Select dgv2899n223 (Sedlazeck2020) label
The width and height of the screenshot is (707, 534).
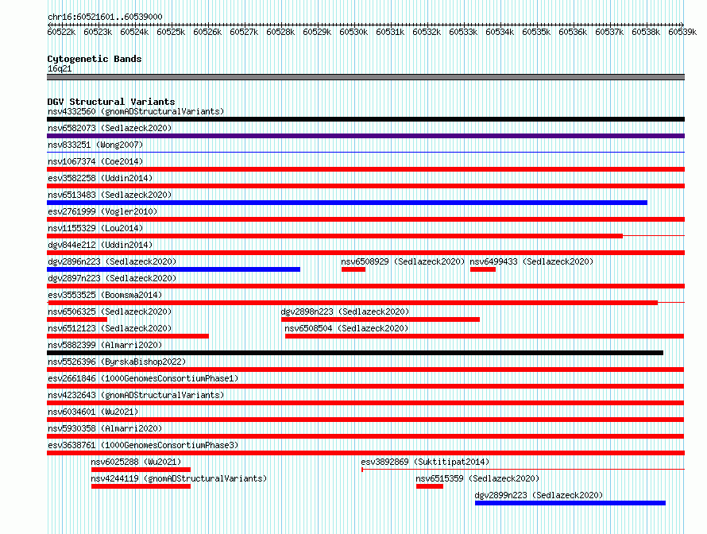[539, 495]
